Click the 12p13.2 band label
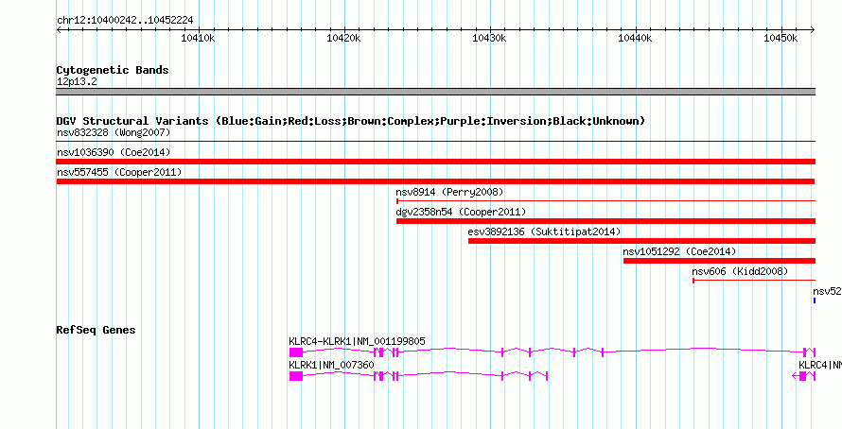 click(77, 82)
